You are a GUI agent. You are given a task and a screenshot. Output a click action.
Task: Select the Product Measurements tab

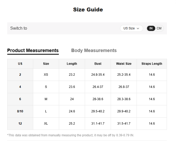click(x=33, y=50)
